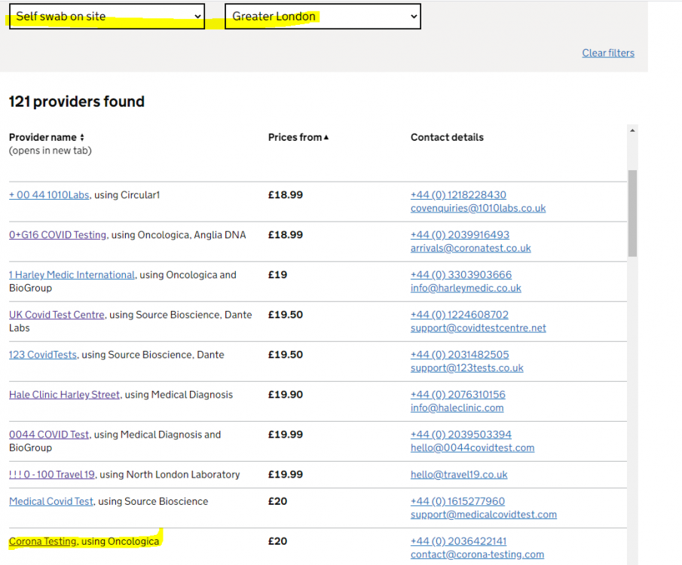Email arrivals@coronatest.co.uk
Viewport: 682px width, 565px height.
[x=470, y=249]
